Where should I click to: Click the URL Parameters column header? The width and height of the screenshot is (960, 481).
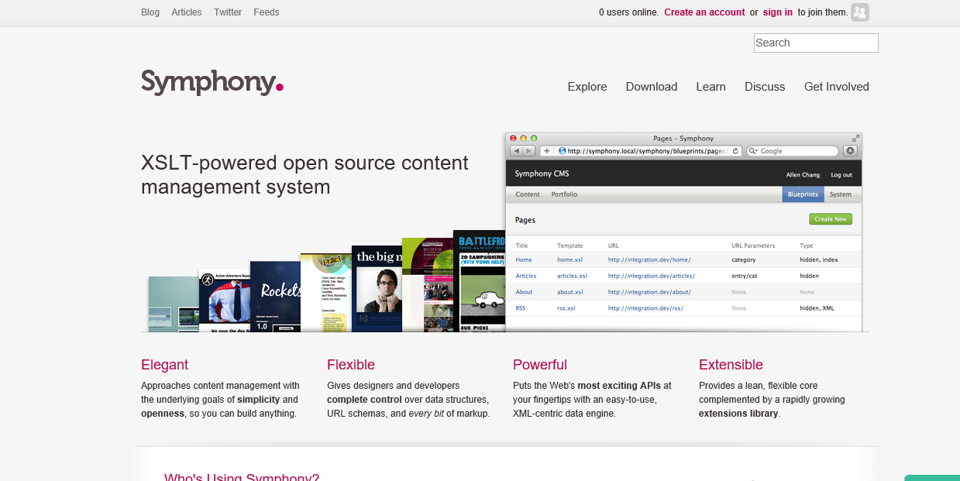coord(753,246)
